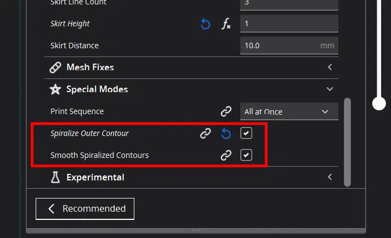This screenshot has width=391, height=238.
Task: Click link icon for Smooth Spiralized Contours
Action: 226,155
